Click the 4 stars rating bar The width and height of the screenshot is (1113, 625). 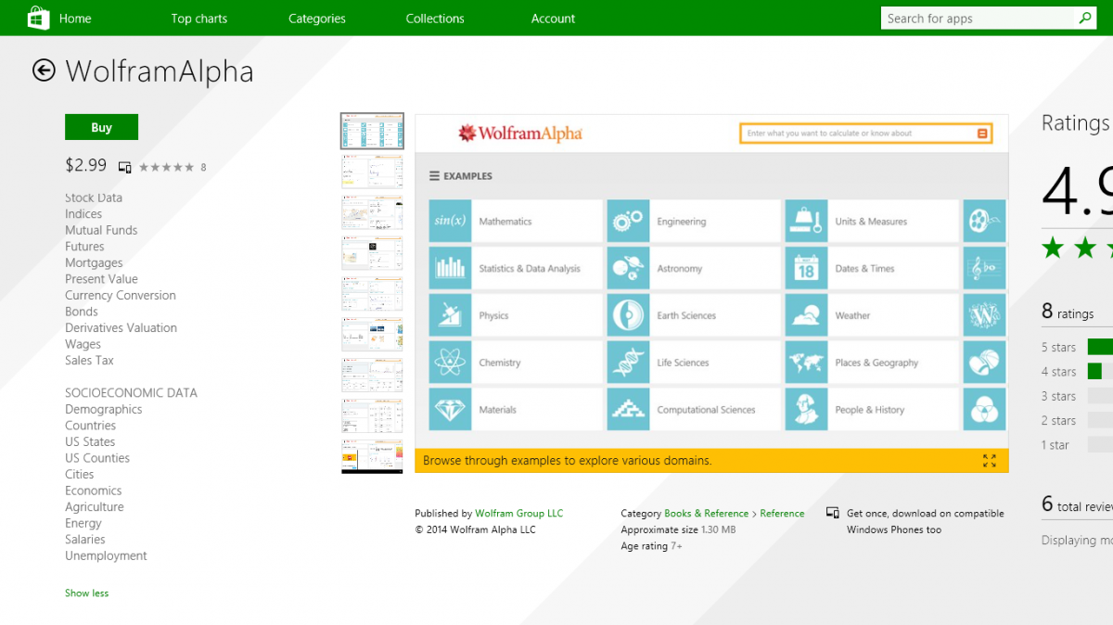[x=1100, y=371]
